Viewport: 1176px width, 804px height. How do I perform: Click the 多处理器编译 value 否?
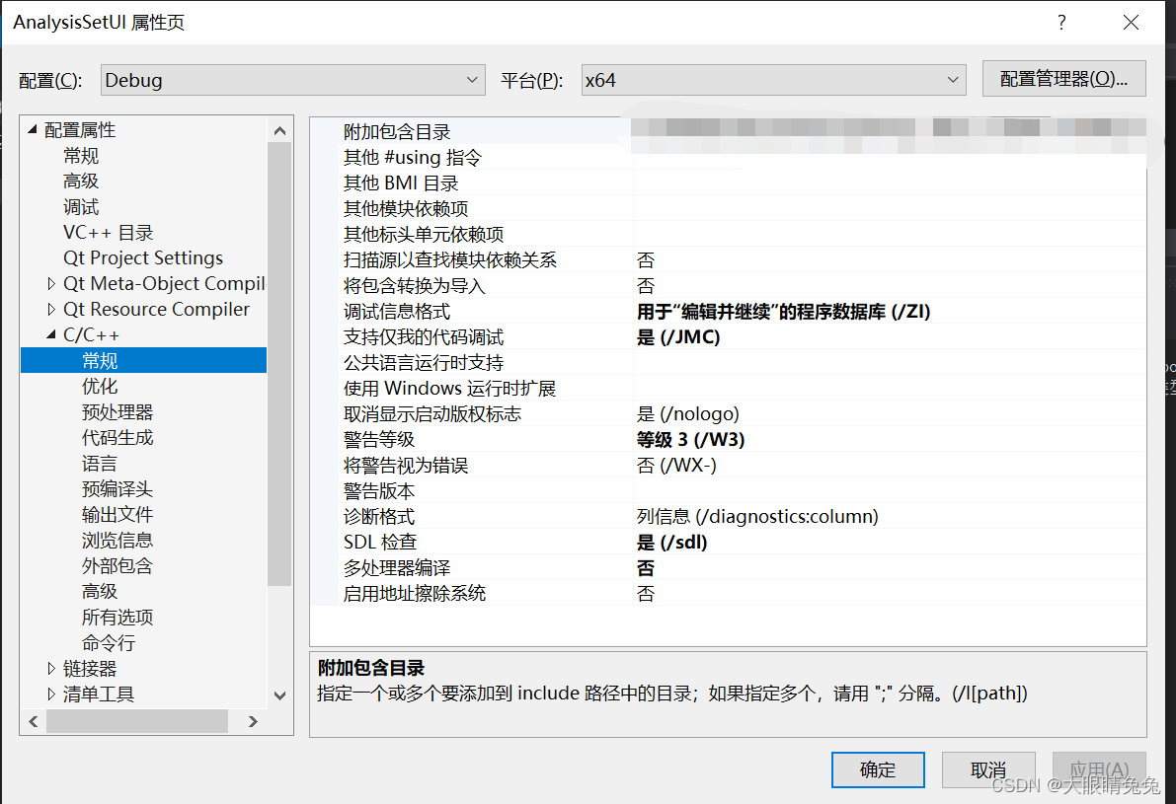pos(646,568)
